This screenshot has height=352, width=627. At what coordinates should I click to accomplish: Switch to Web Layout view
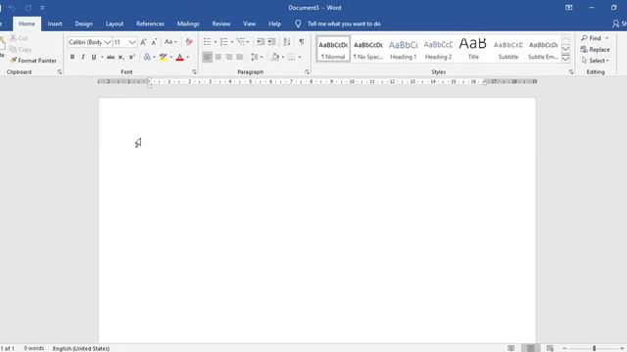coord(551,348)
